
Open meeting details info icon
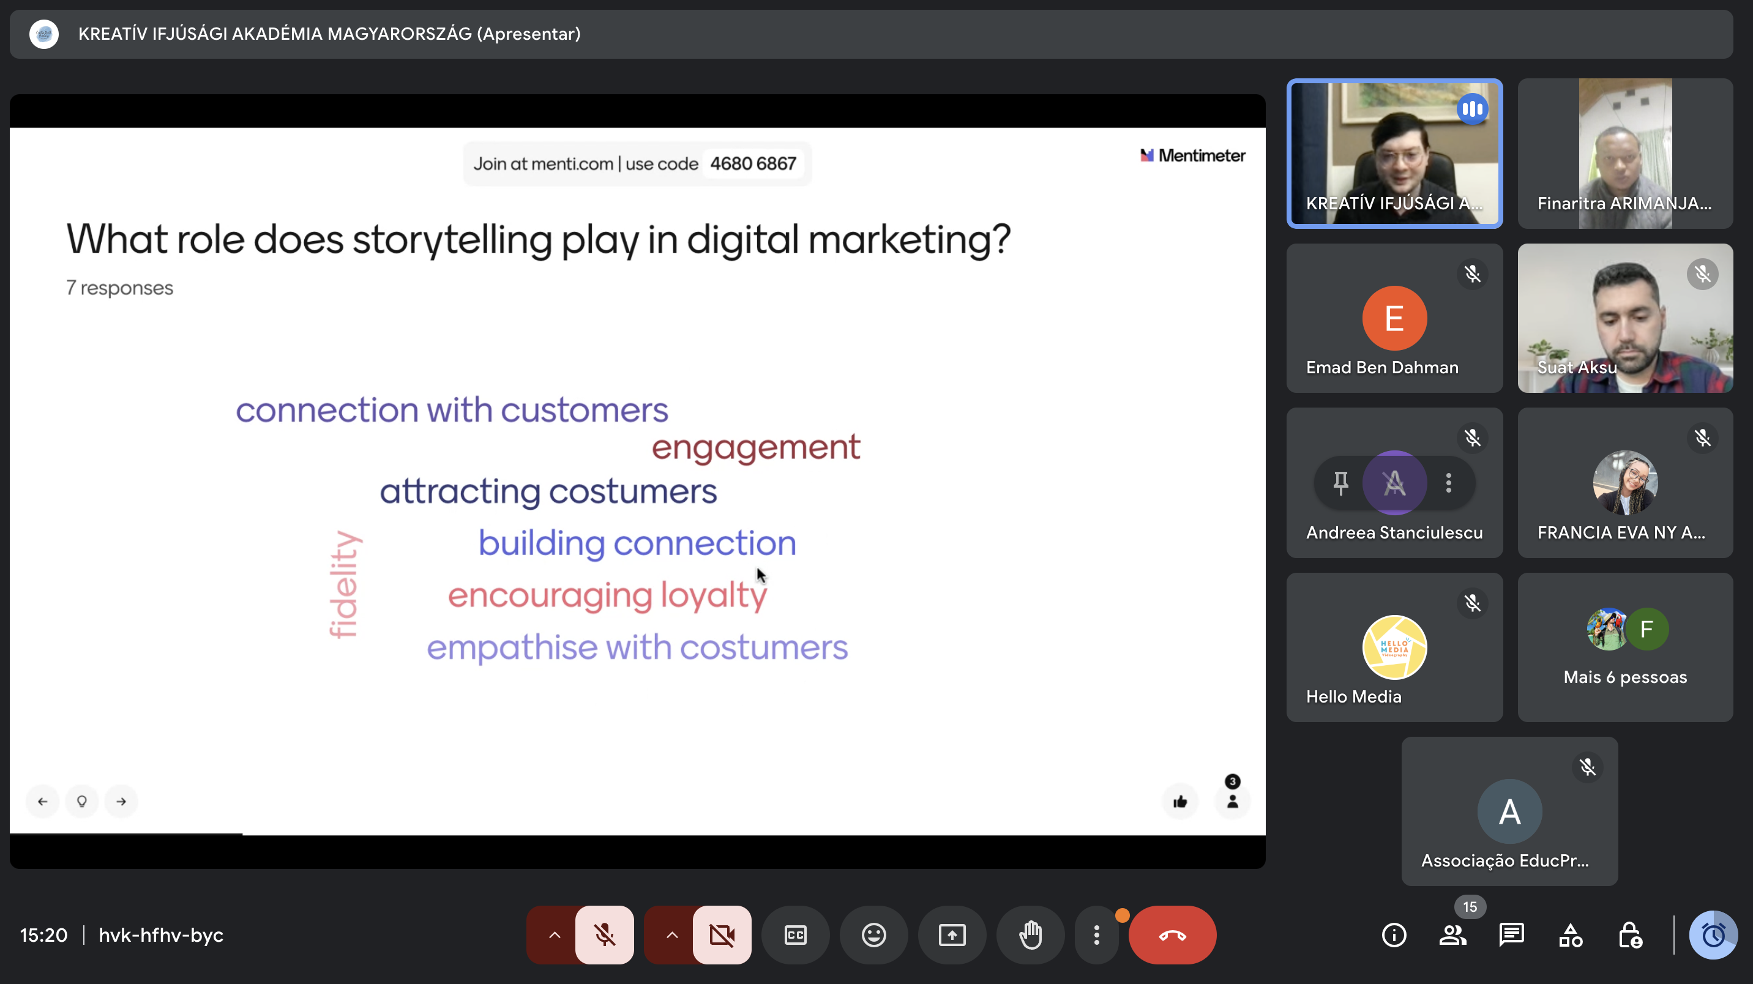pyautogui.click(x=1394, y=935)
